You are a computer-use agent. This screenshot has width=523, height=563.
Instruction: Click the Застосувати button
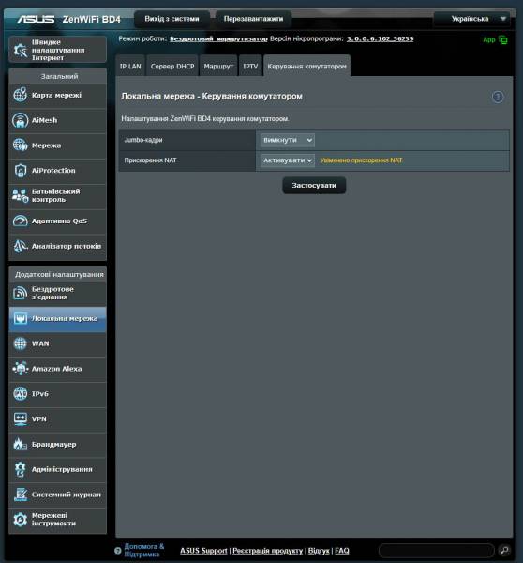pyautogui.click(x=314, y=185)
